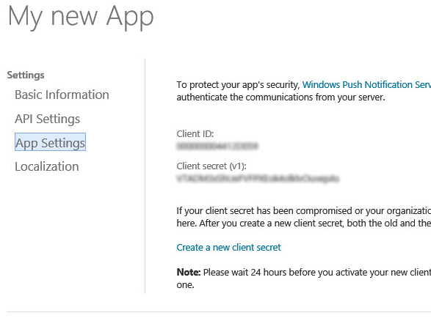Follow the Windows Push Notification Services link

pos(366,84)
